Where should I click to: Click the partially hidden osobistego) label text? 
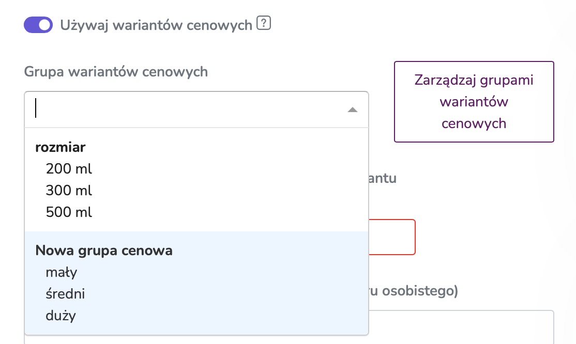[414, 291]
